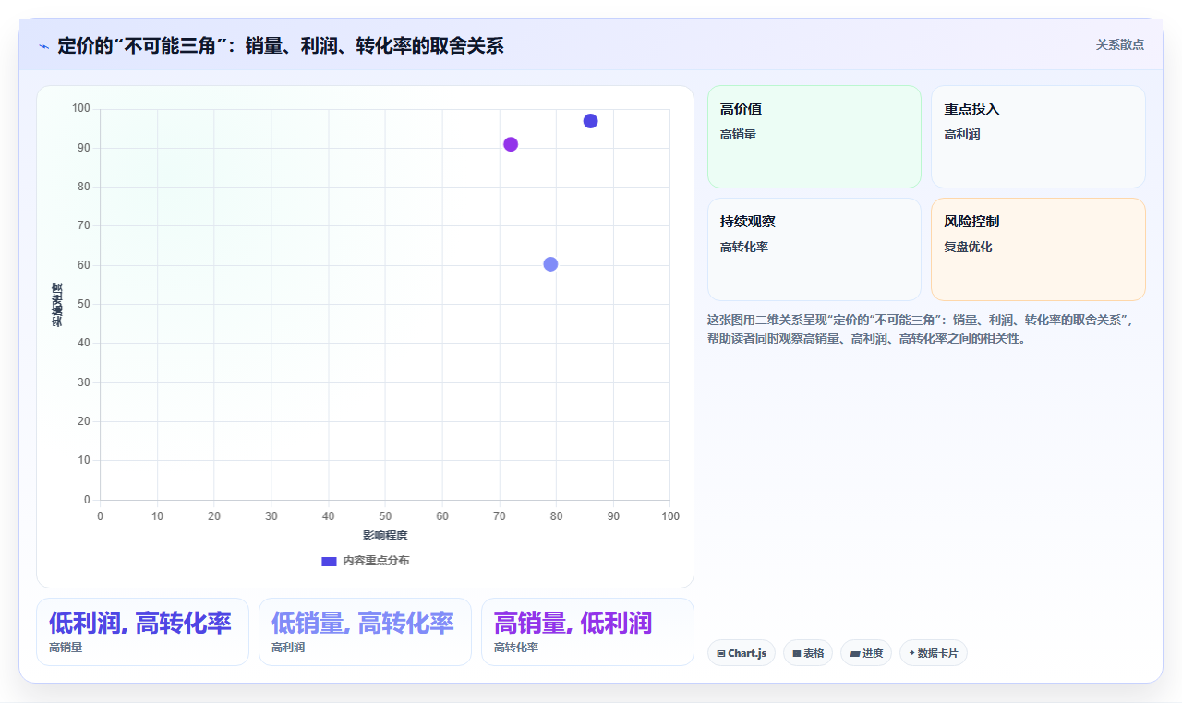Click the dark blue scatter point near 97
The width and height of the screenshot is (1182, 703).
coord(590,121)
